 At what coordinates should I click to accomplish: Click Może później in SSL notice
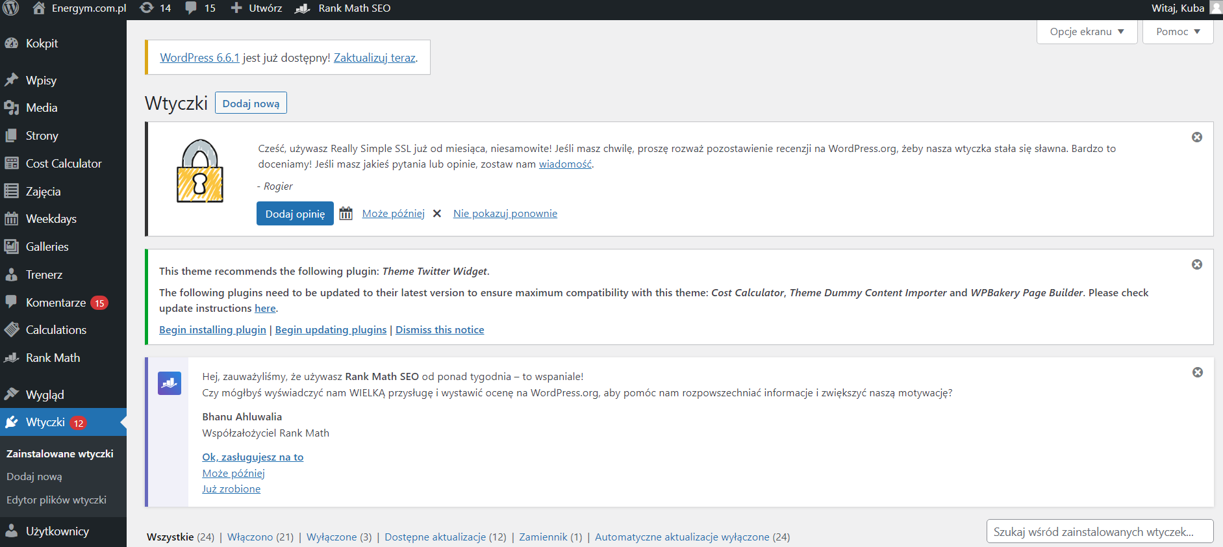coord(394,214)
